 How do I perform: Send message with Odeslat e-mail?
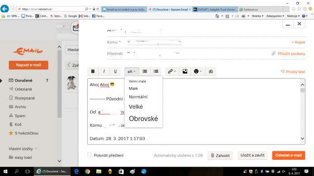pyautogui.click(x=289, y=155)
